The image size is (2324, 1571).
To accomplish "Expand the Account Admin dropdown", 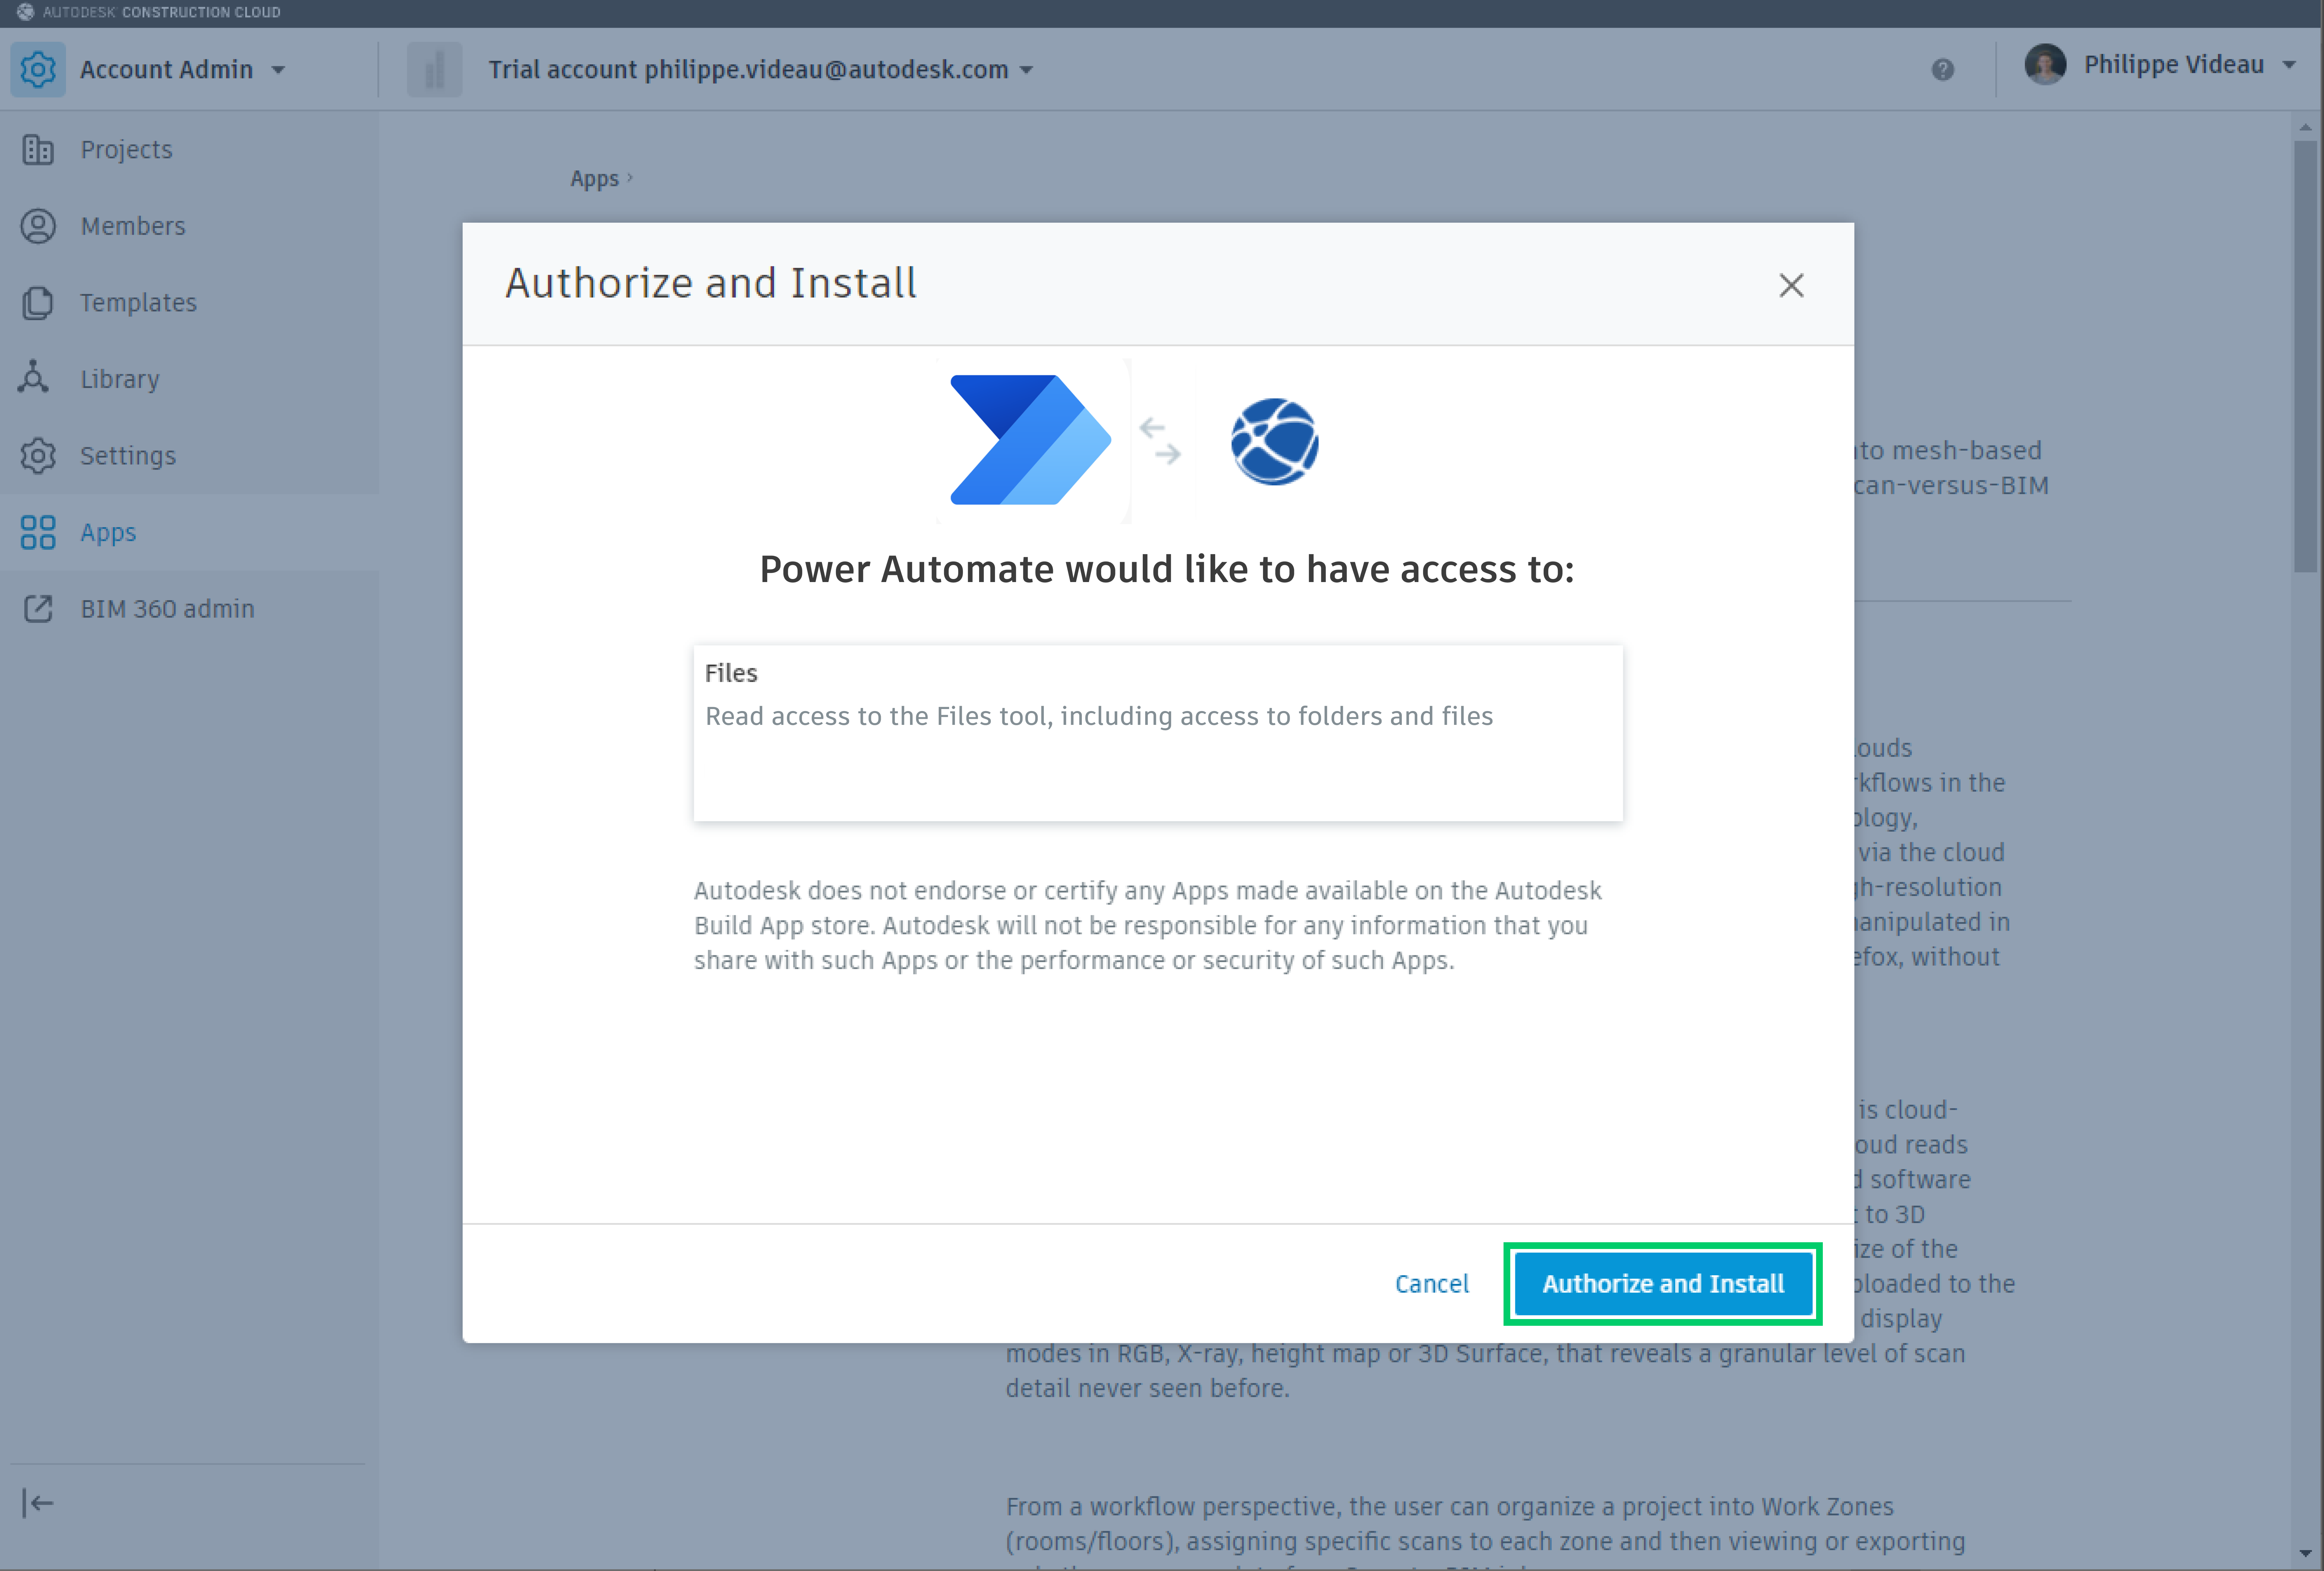I will click(278, 70).
